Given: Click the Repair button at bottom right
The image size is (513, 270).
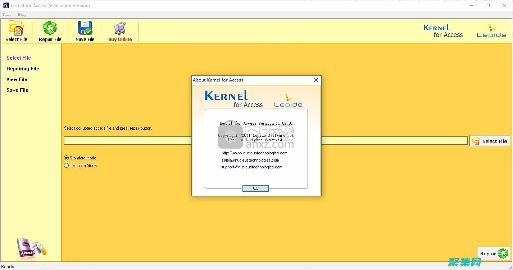Looking at the screenshot, I should click(494, 253).
